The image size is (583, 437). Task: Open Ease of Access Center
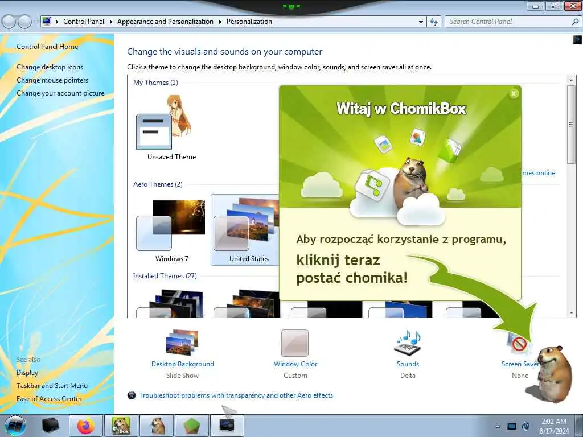(x=49, y=399)
